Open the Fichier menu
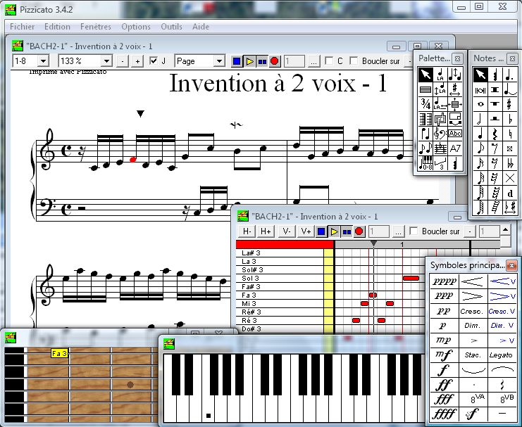Screen dimensions: 522x427 [23, 27]
